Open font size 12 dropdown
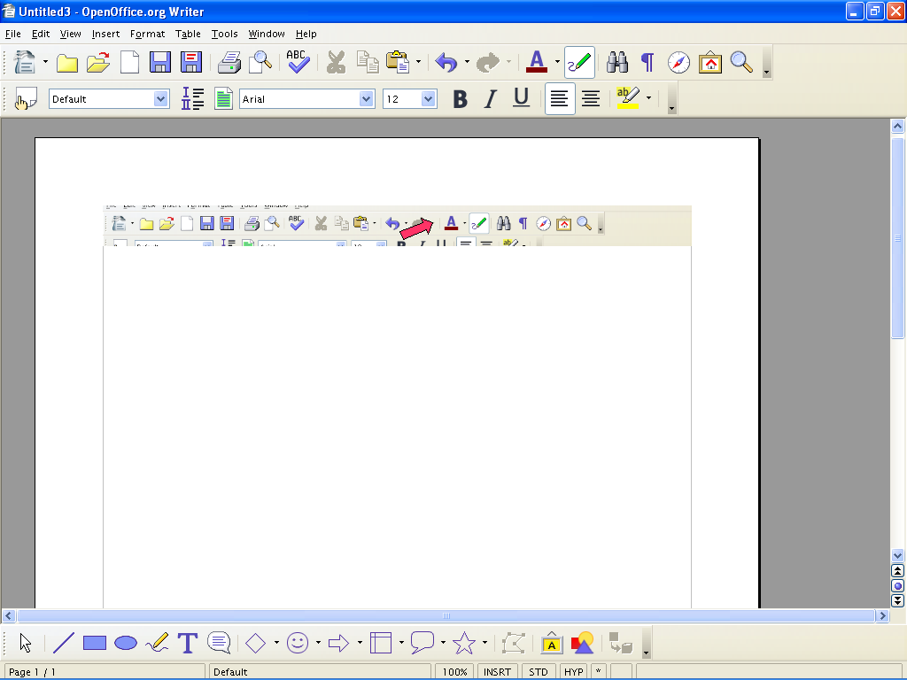Image resolution: width=907 pixels, height=680 pixels. tap(428, 99)
